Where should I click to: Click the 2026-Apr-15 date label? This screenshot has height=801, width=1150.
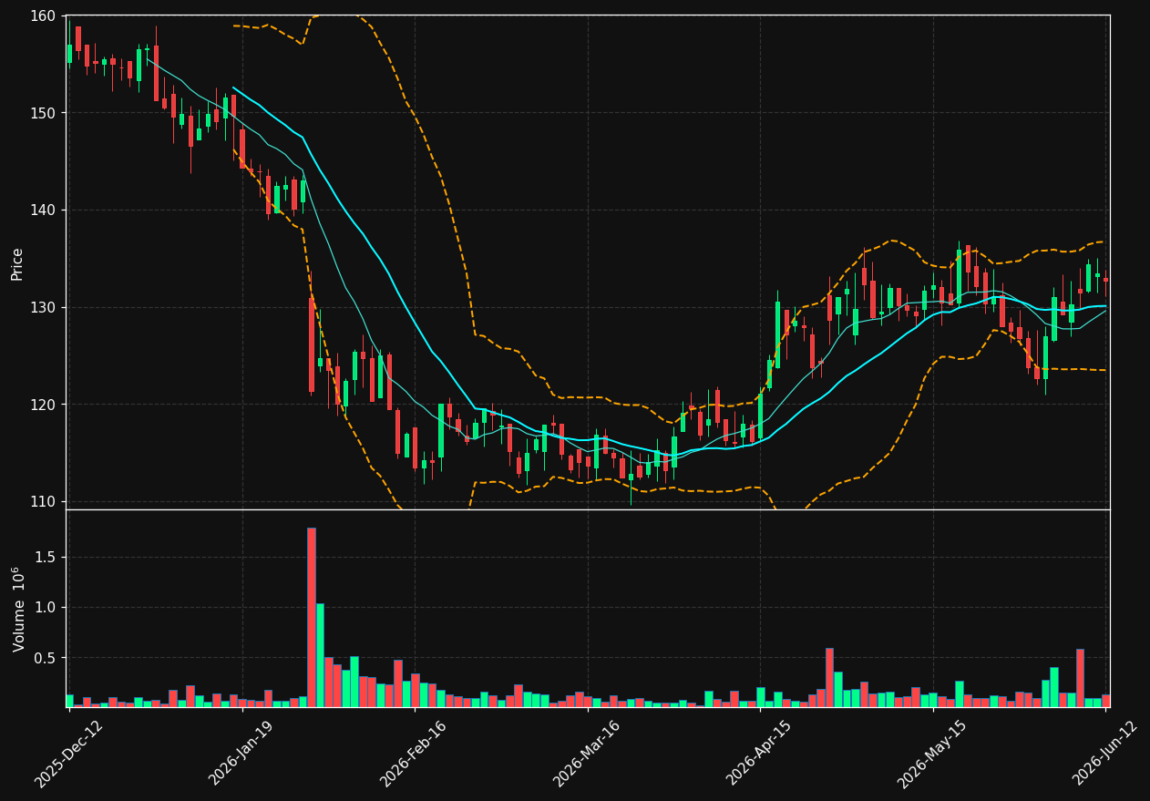click(761, 753)
